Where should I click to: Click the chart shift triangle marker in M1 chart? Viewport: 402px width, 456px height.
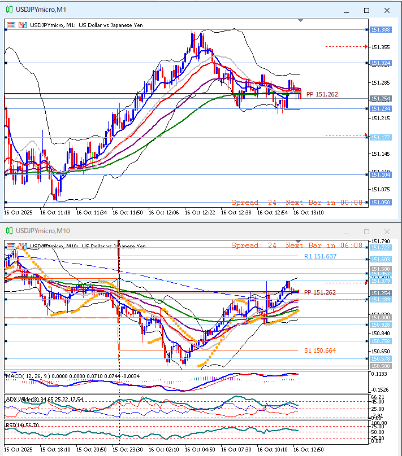(x=300, y=21)
